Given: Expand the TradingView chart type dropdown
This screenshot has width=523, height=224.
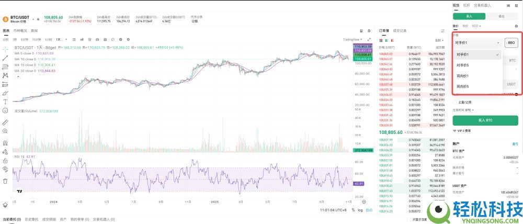Looking at the screenshot, I should coord(354,39).
